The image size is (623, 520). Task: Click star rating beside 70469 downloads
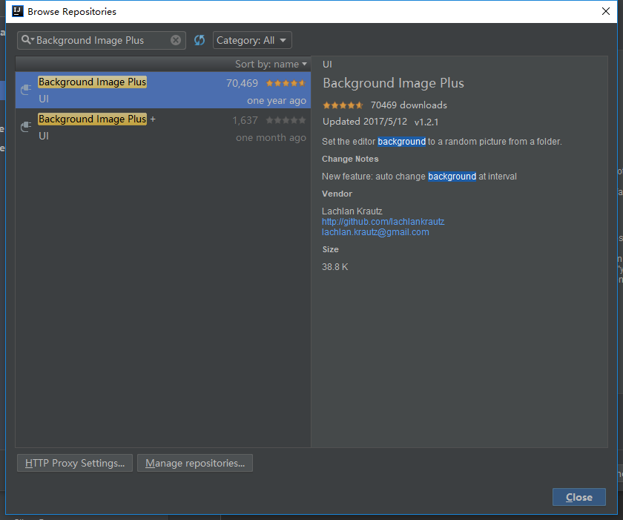pos(343,105)
